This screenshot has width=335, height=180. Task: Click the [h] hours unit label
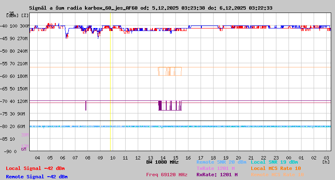pyautogui.click(x=326, y=162)
